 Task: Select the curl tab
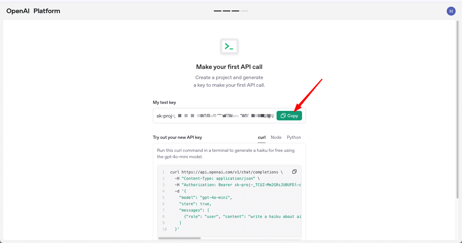click(262, 137)
